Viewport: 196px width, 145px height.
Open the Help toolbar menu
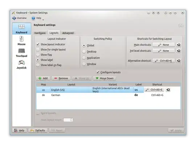tap(37, 18)
